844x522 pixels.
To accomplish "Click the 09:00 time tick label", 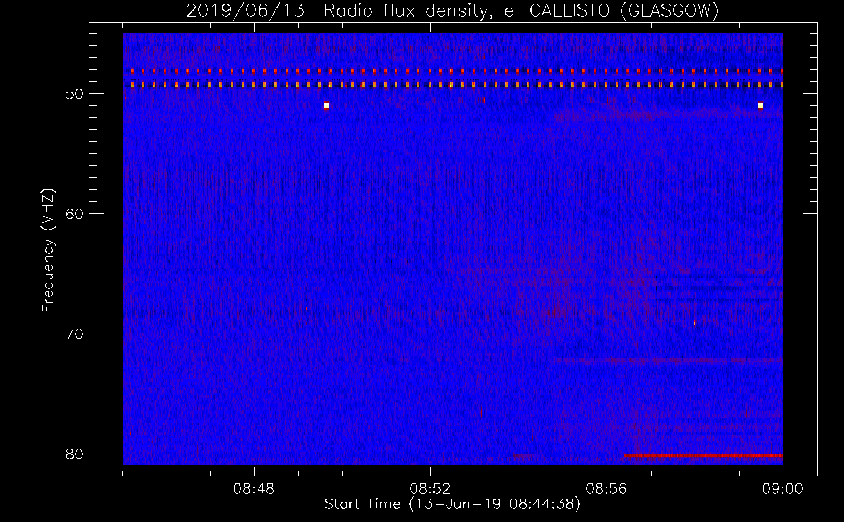I will pos(783,490).
